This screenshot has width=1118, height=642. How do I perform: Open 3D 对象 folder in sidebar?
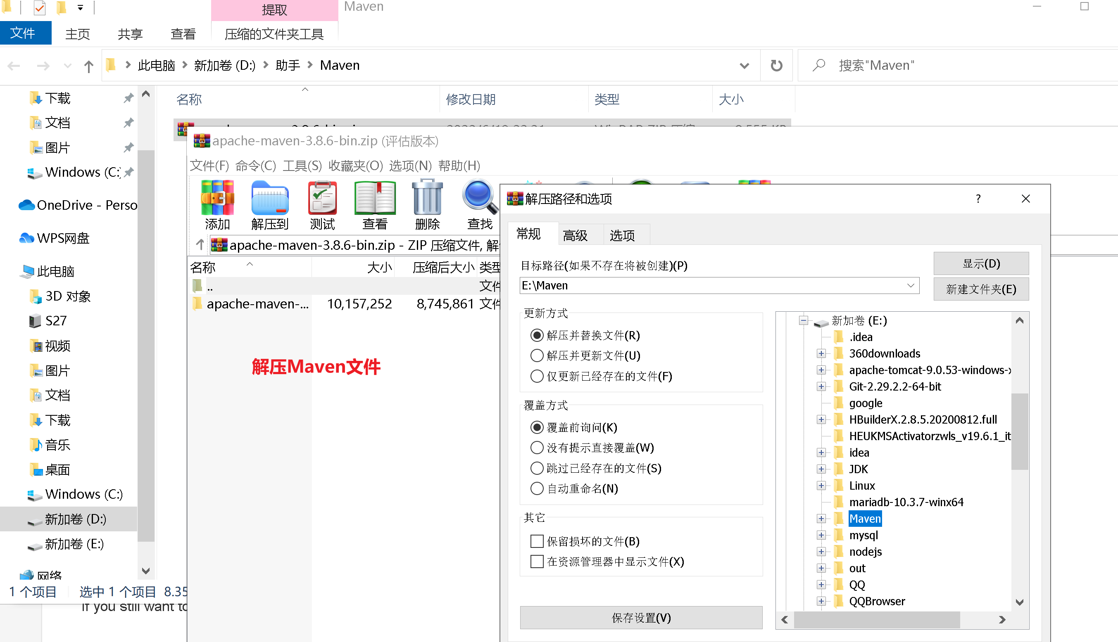pos(60,296)
